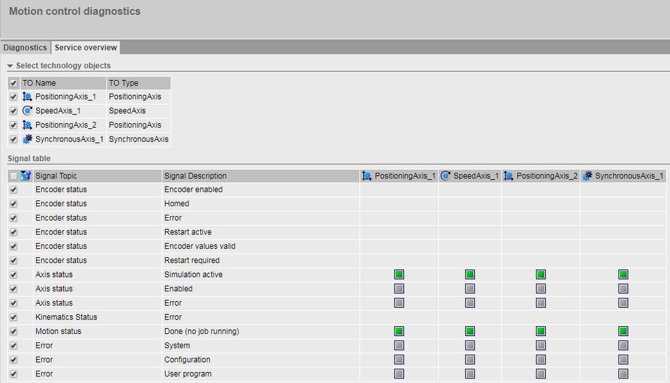This screenshot has height=383, width=670.
Task: Uncheck the Done (no job running) signal row
Action: coord(13,331)
